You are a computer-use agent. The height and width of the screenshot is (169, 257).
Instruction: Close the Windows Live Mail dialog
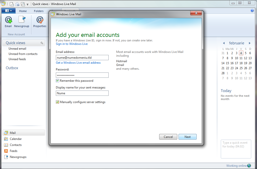click(196, 13)
